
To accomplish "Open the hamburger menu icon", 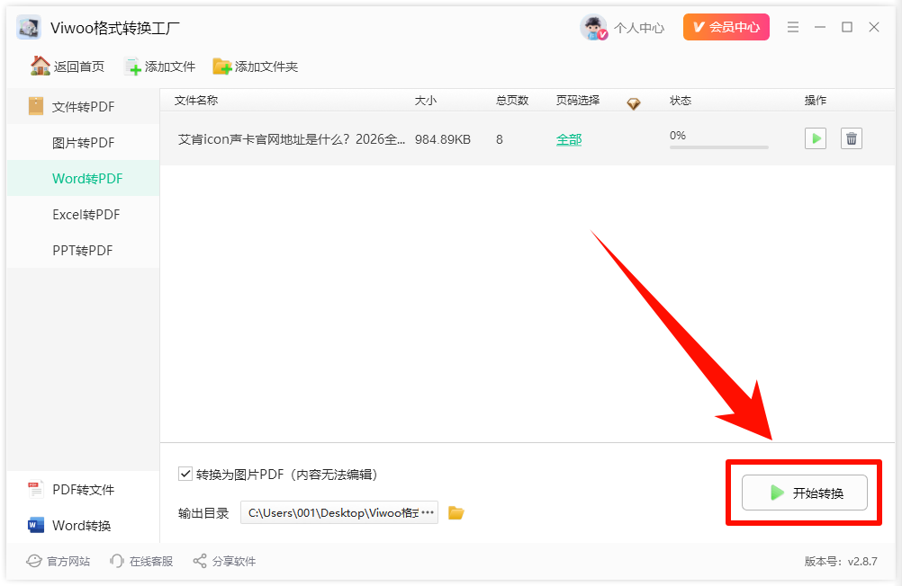I will click(793, 27).
